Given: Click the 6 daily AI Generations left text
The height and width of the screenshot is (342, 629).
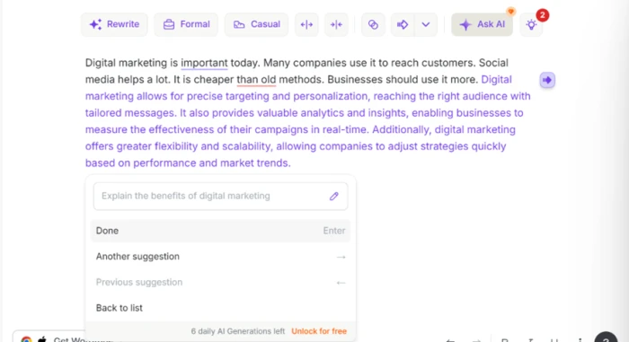Looking at the screenshot, I should 238,331.
